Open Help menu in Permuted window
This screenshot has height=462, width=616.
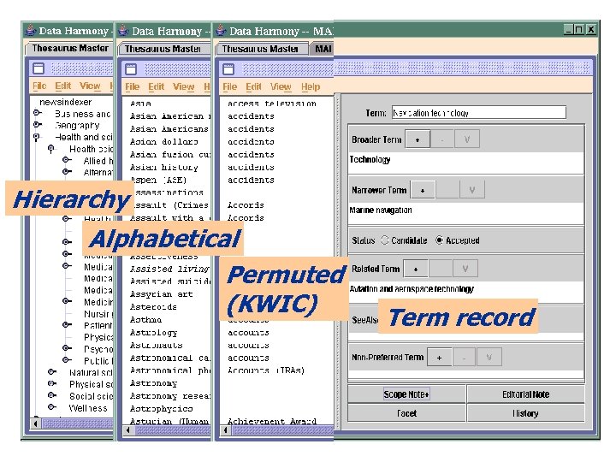311,86
